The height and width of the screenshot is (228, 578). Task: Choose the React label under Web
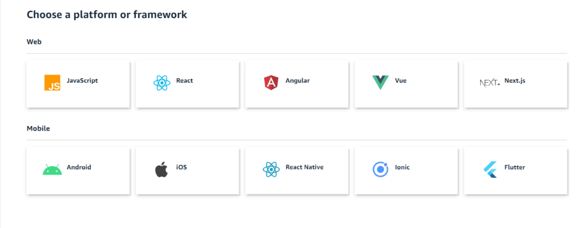click(185, 81)
